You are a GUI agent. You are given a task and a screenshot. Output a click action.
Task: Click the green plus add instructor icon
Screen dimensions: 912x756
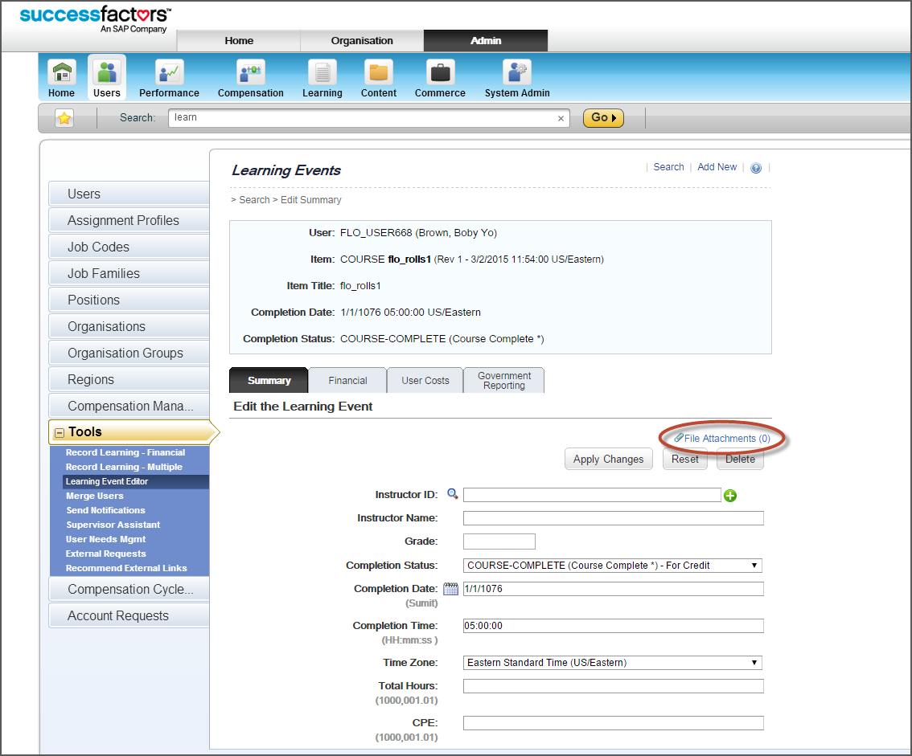coord(730,496)
